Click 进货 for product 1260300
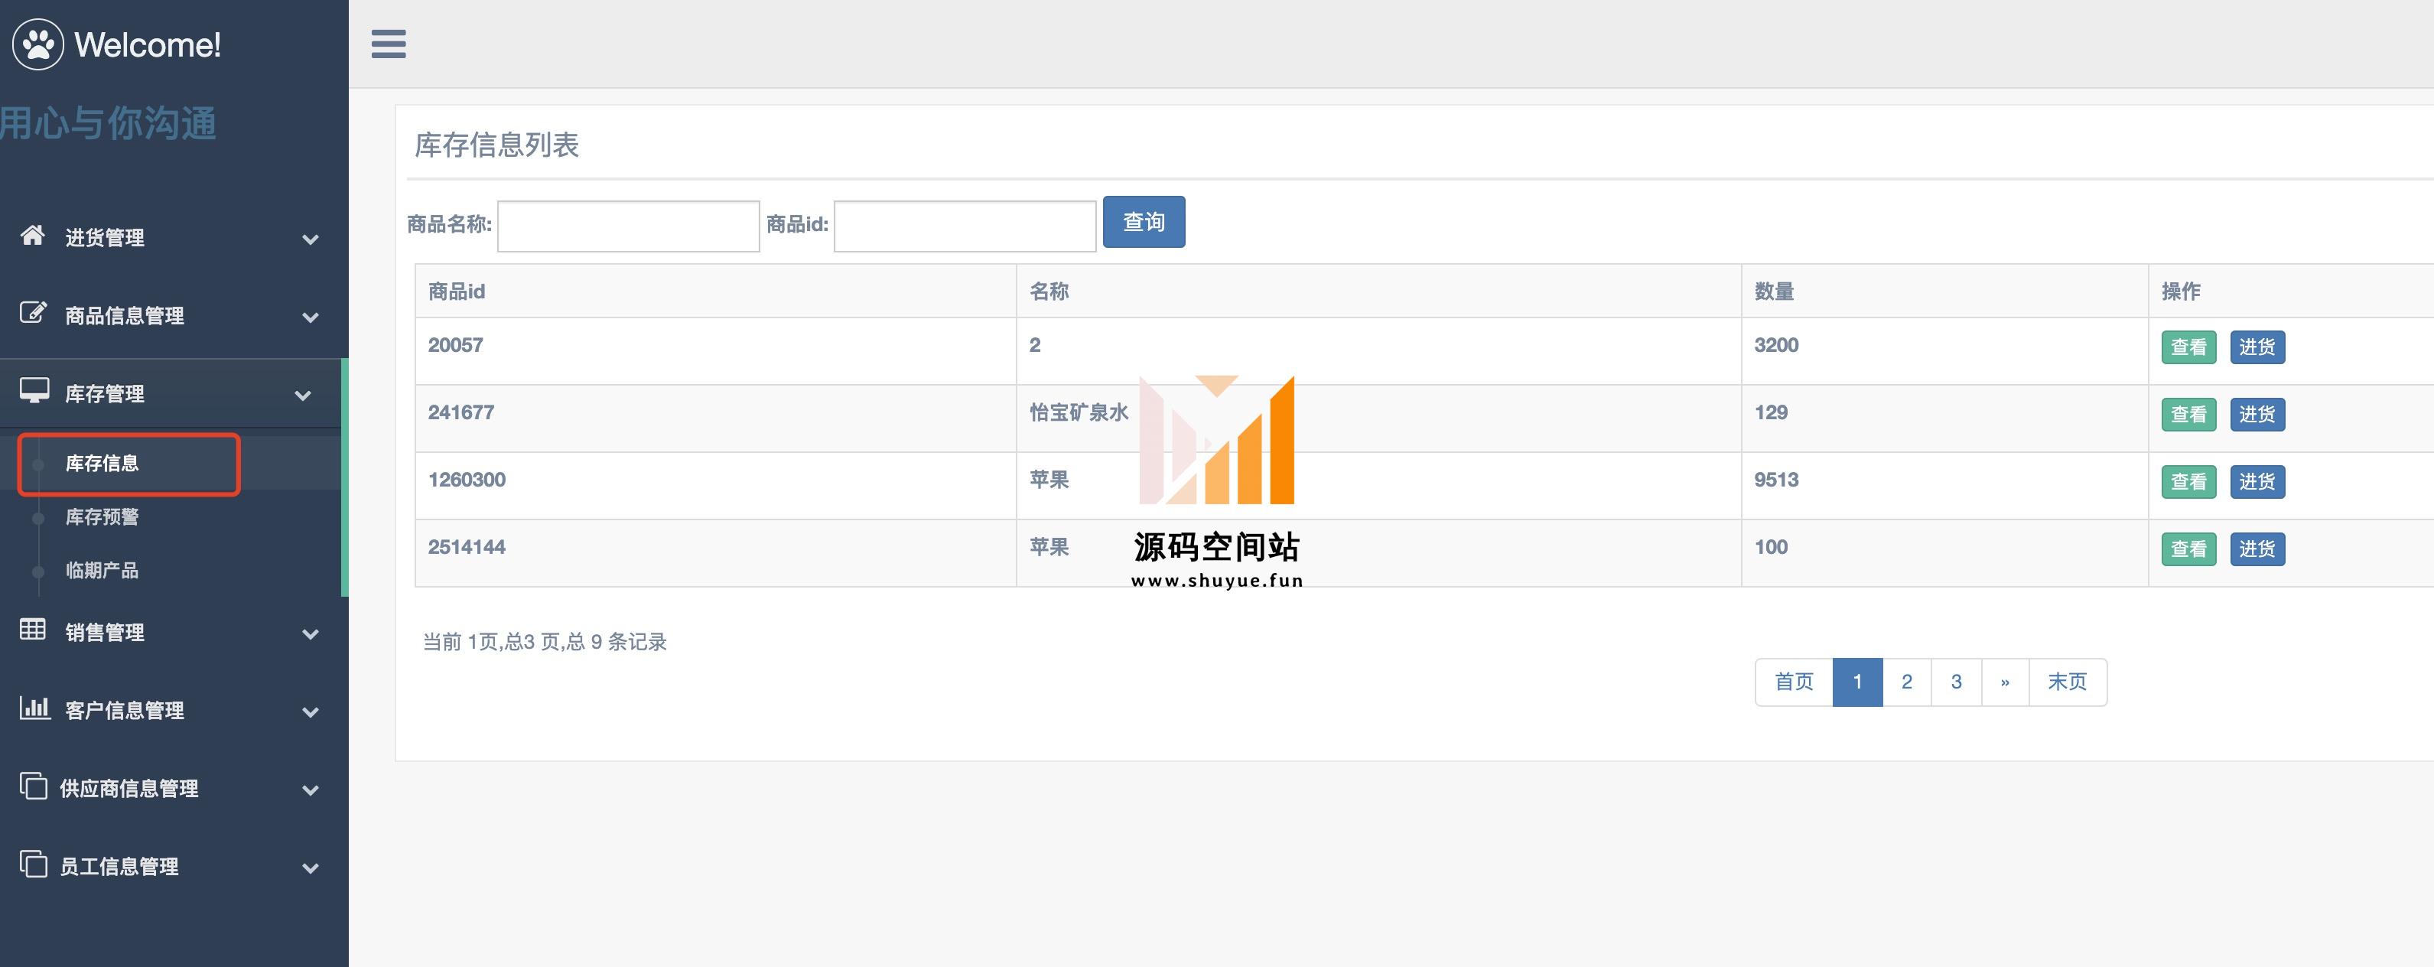 [2257, 481]
